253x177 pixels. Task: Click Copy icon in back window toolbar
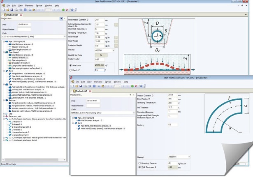tap(30, 10)
